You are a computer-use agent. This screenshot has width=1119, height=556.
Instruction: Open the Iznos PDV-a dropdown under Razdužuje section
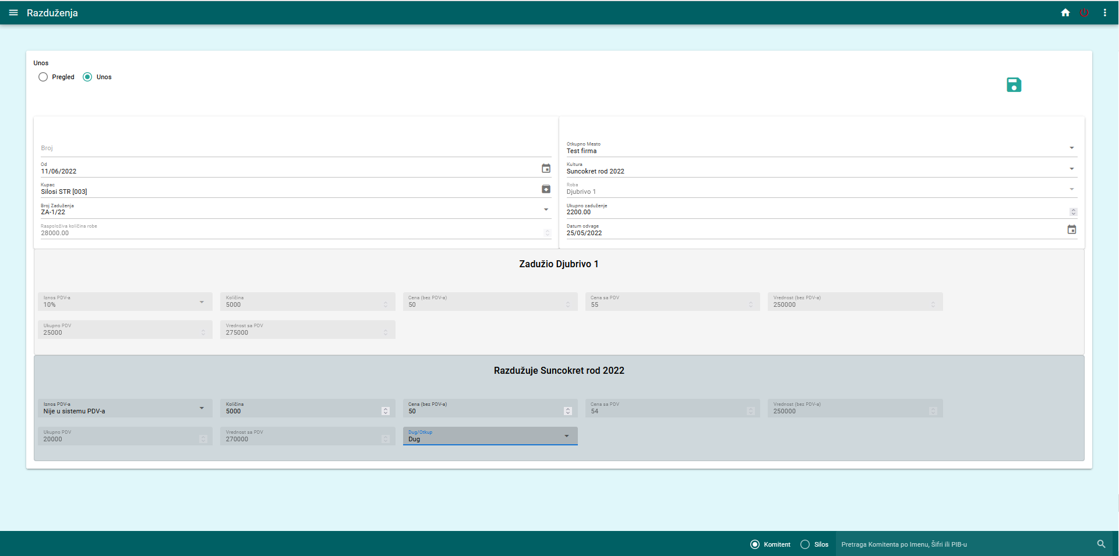[x=202, y=408]
